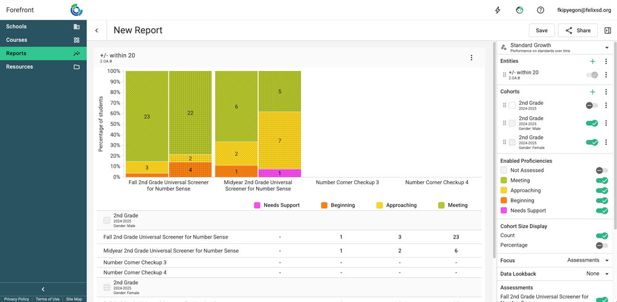Open the Cohorts section three-dot menu

pyautogui.click(x=606, y=92)
